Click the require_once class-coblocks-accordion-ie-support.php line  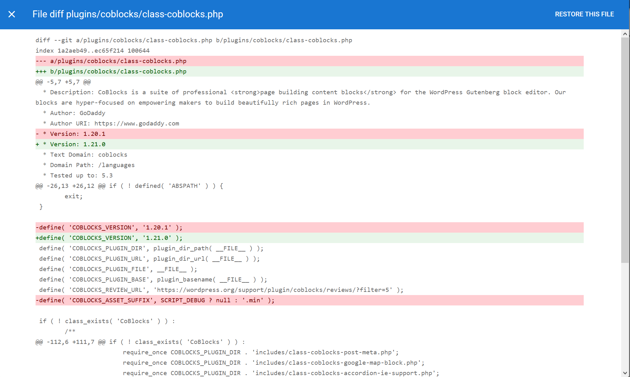281,373
